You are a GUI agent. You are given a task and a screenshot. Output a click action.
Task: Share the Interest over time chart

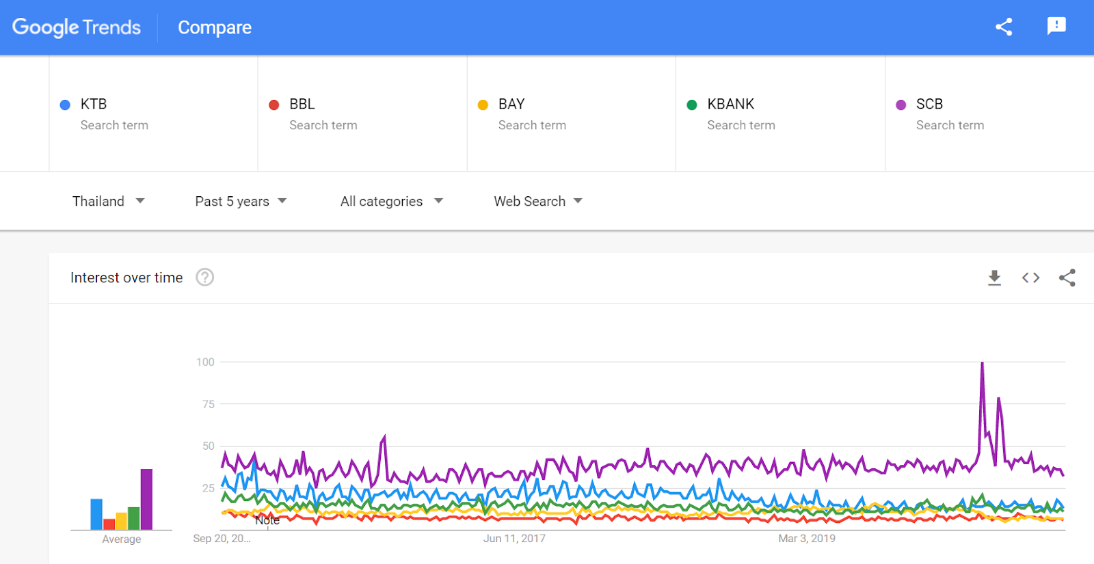click(1067, 278)
